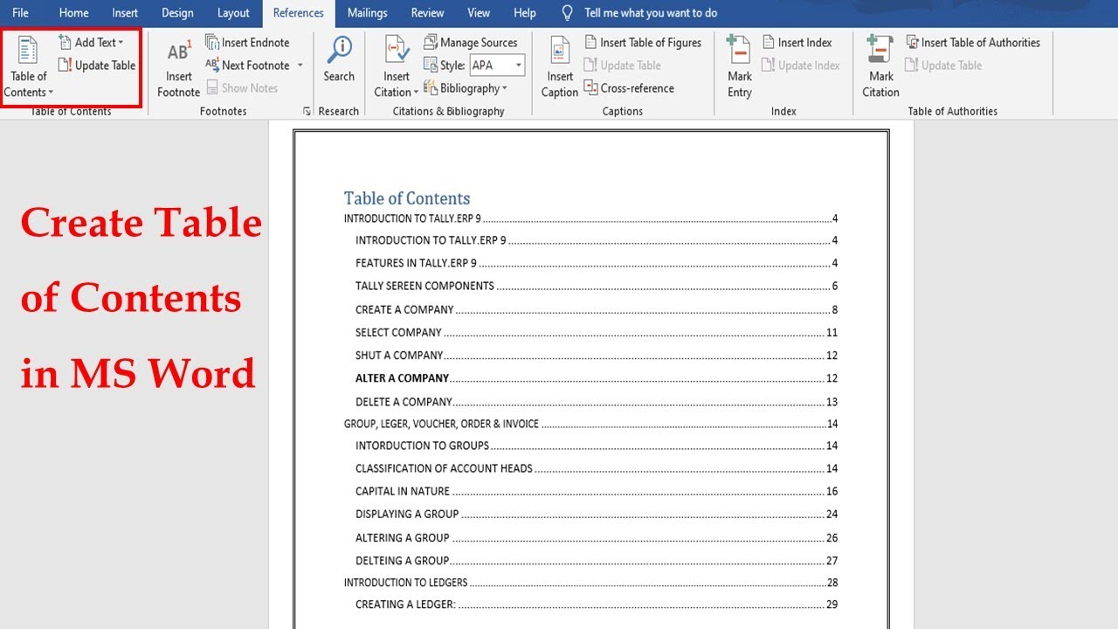Switch to the Mailings tab
The height and width of the screenshot is (629, 1118).
(x=367, y=13)
